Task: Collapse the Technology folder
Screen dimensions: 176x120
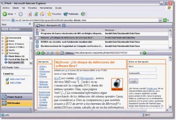Action: [x=3, y=53]
